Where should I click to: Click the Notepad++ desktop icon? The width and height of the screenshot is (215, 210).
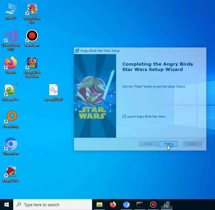click(10, 92)
